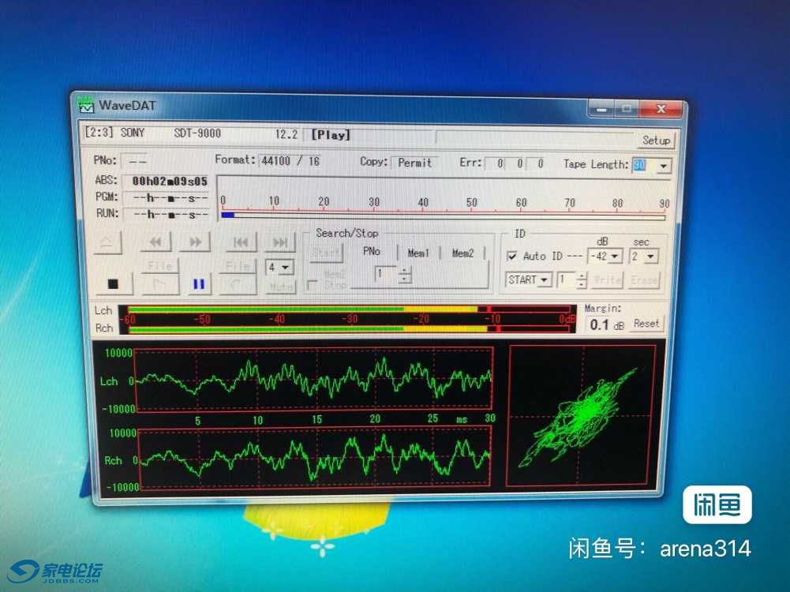790x592 pixels.
Task: Click the WaveDAT title bar icon
Action: point(86,105)
